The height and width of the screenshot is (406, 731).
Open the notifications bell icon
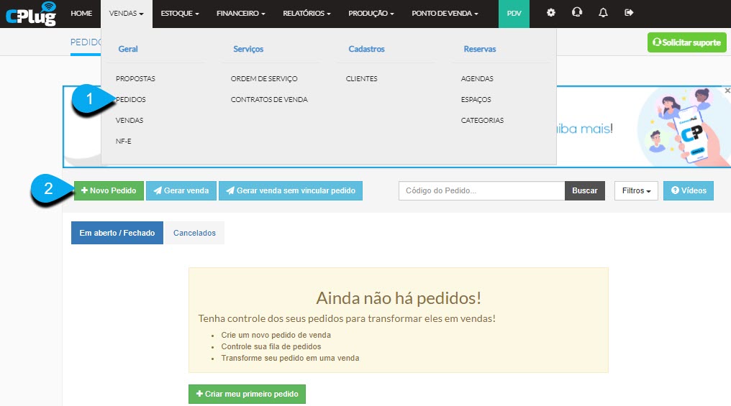pyautogui.click(x=603, y=13)
